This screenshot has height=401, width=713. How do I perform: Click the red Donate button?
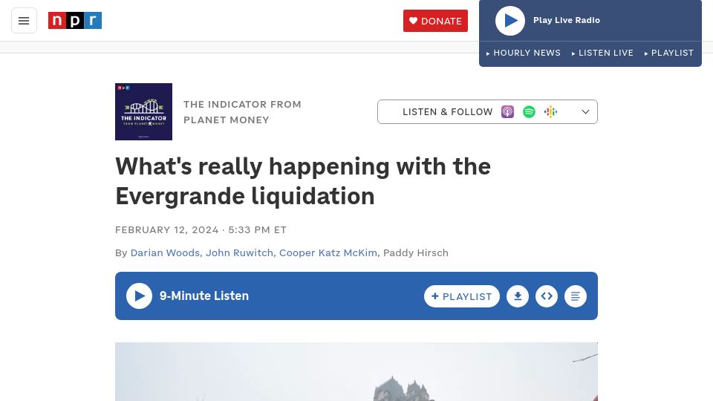pyautogui.click(x=435, y=21)
